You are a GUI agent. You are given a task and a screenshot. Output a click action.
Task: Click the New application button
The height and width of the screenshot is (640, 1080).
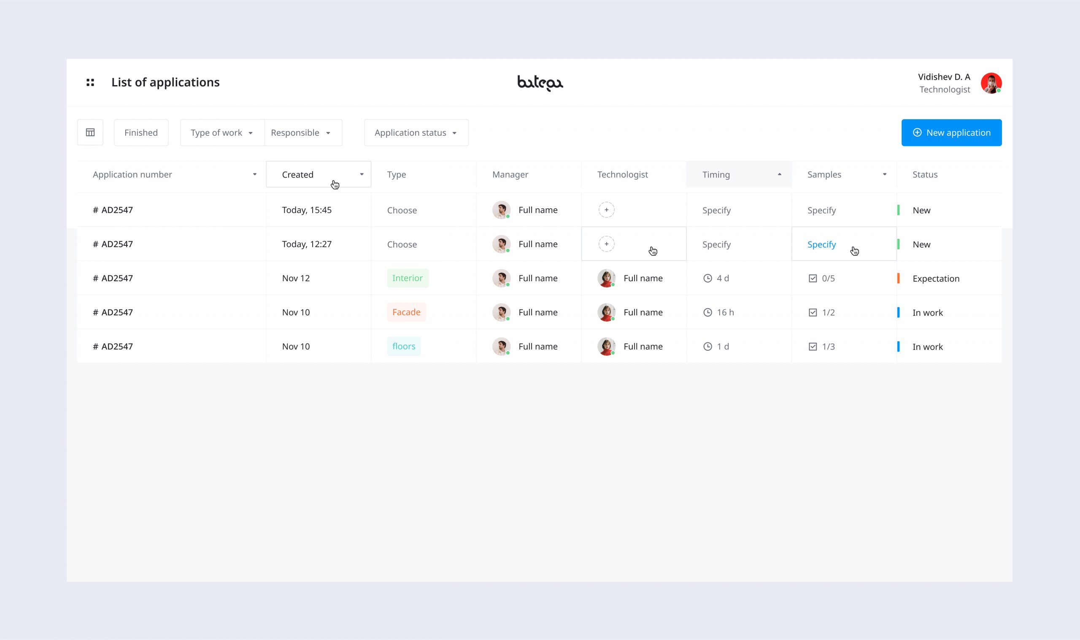click(951, 133)
